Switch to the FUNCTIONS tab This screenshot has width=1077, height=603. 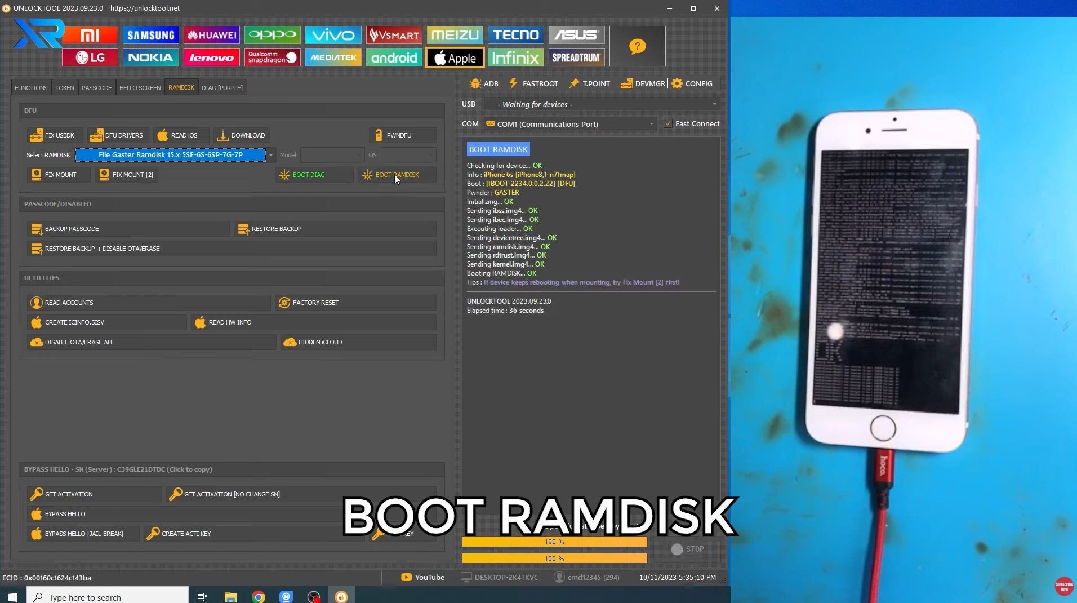[31, 87]
